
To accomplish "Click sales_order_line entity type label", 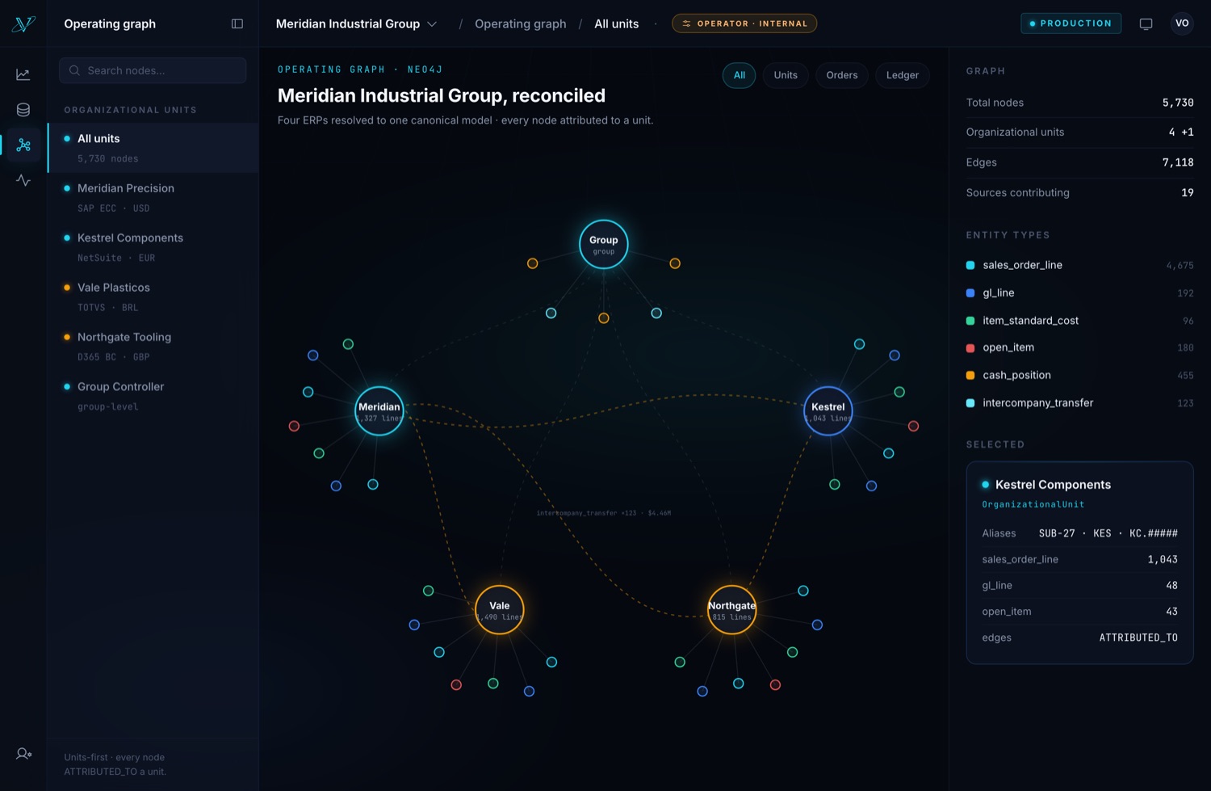I will [1022, 265].
